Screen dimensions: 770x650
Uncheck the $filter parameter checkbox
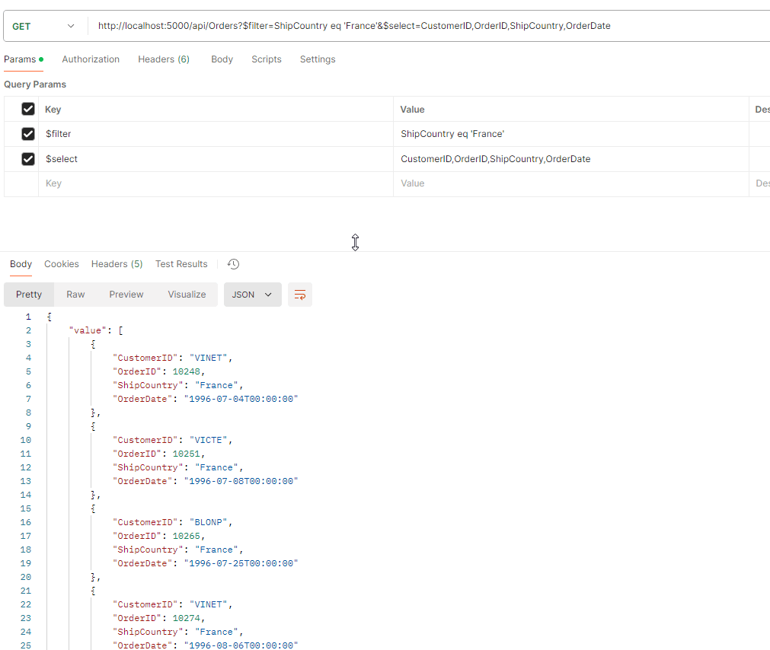click(28, 134)
